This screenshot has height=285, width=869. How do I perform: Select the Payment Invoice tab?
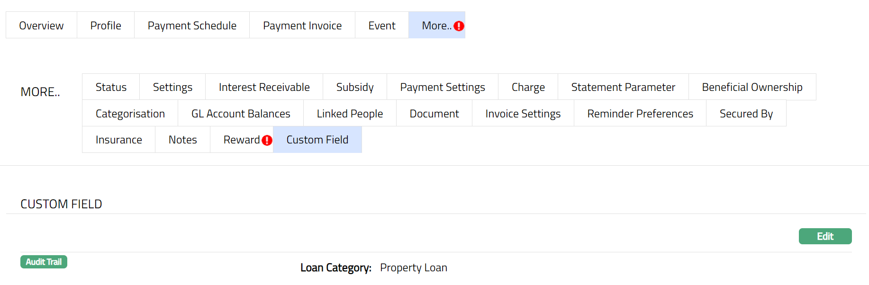coord(302,26)
